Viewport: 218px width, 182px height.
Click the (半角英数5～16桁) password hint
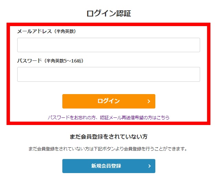63,61
